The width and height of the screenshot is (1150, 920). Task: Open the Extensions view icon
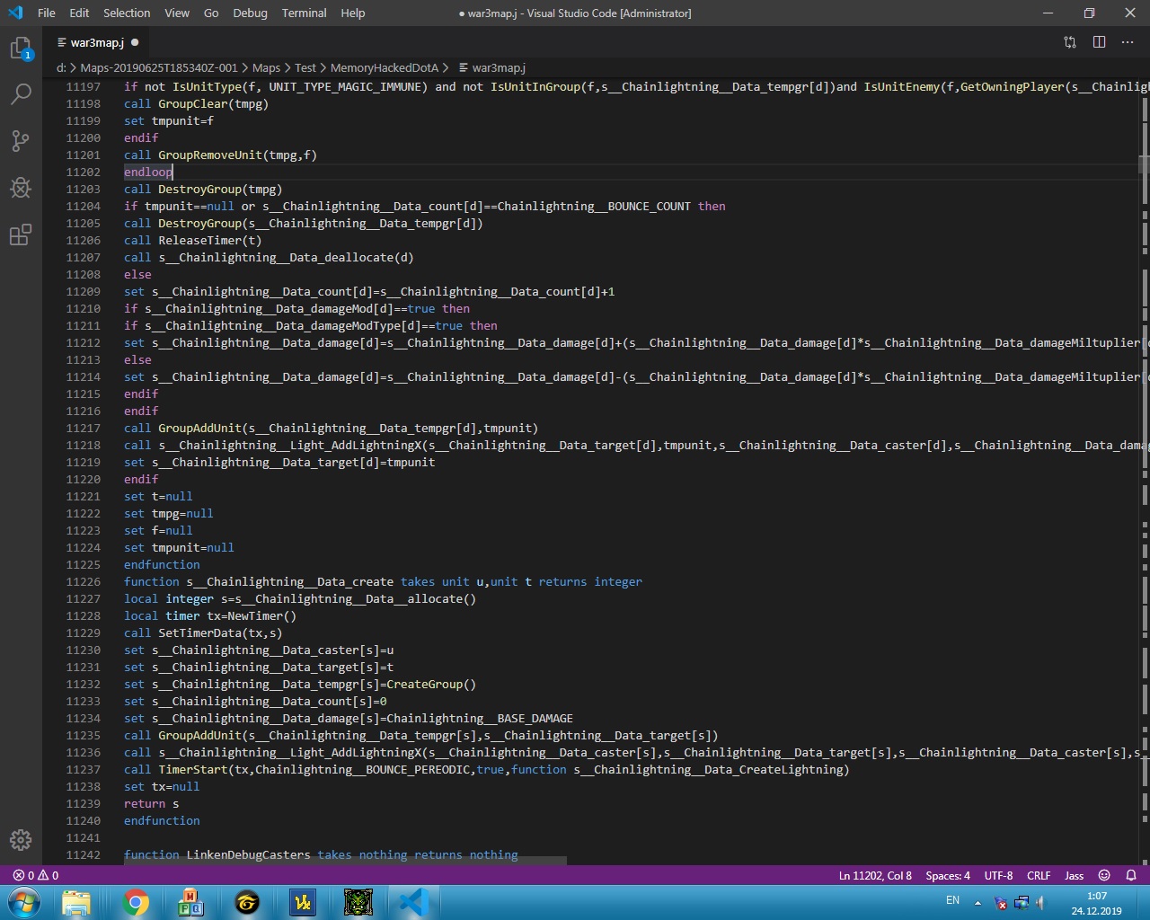coord(21,234)
